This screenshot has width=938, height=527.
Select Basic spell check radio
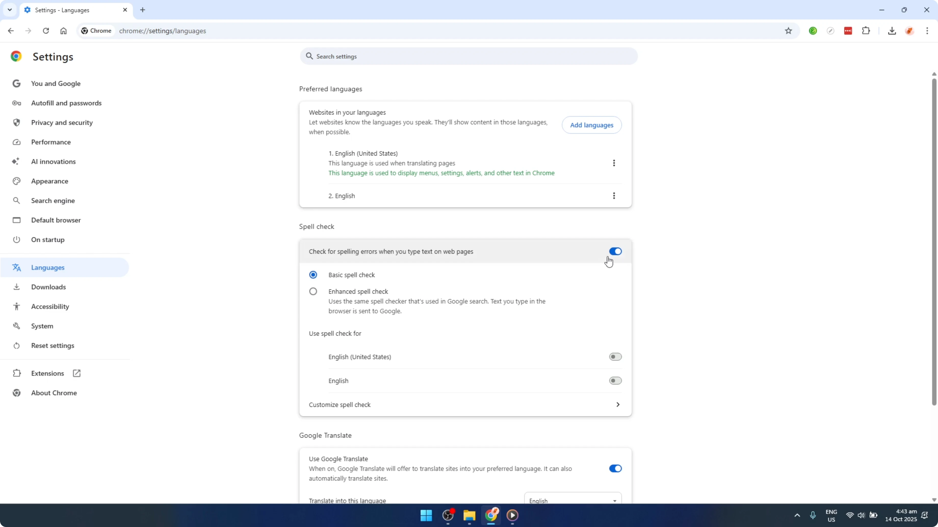point(313,275)
